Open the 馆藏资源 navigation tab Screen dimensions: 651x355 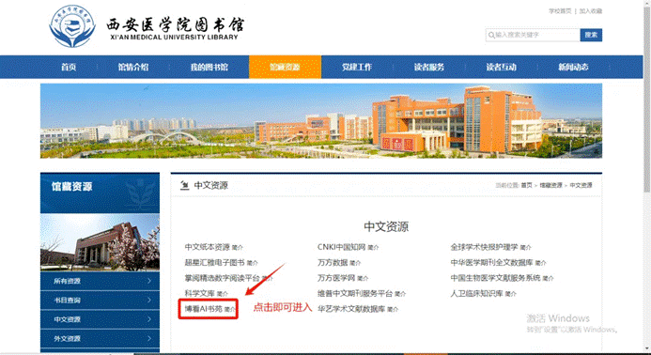(x=285, y=67)
